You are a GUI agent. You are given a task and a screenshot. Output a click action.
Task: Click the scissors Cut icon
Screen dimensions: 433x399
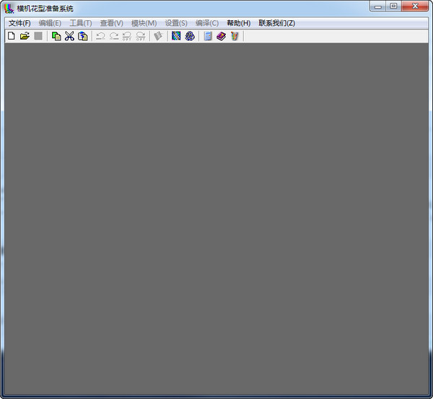(69, 36)
